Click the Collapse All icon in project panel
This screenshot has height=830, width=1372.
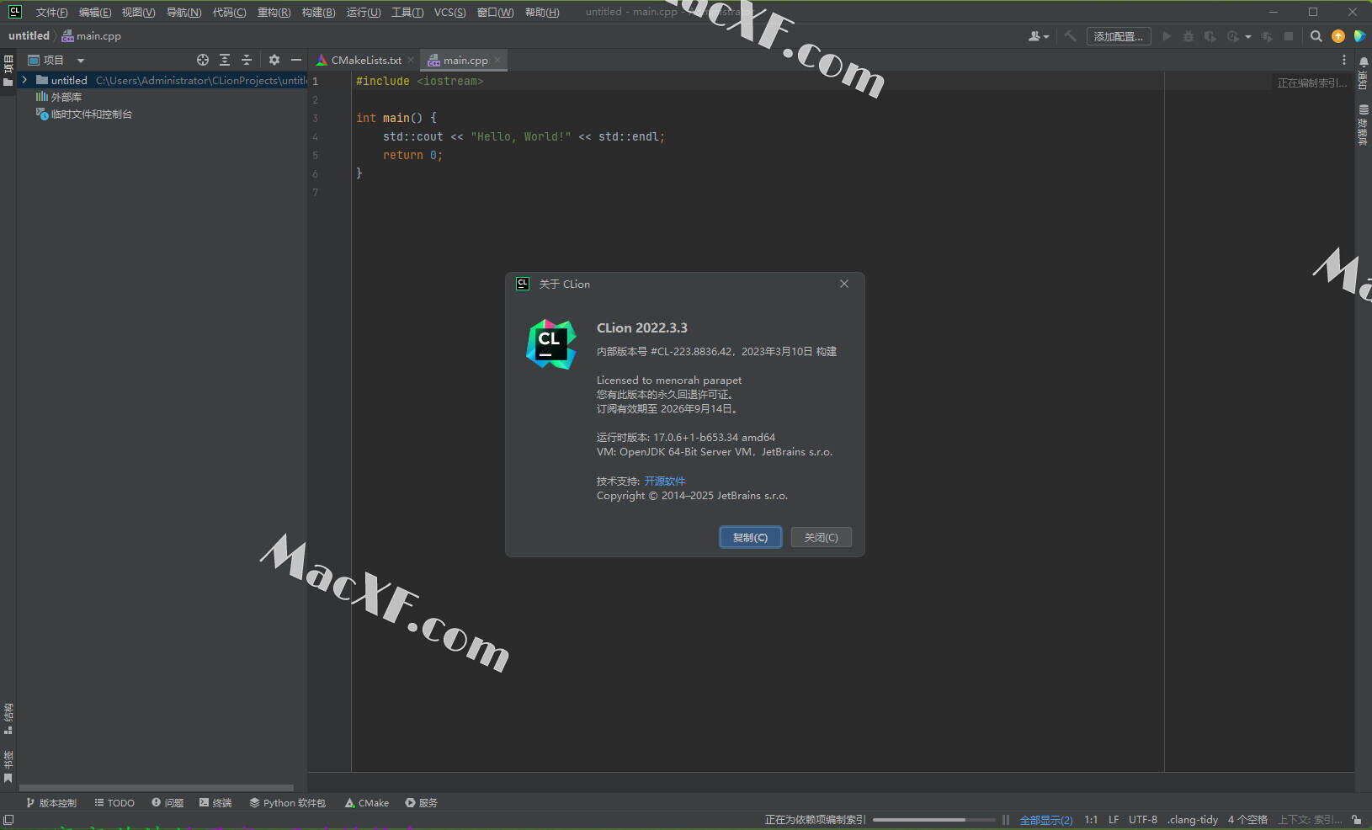[247, 60]
